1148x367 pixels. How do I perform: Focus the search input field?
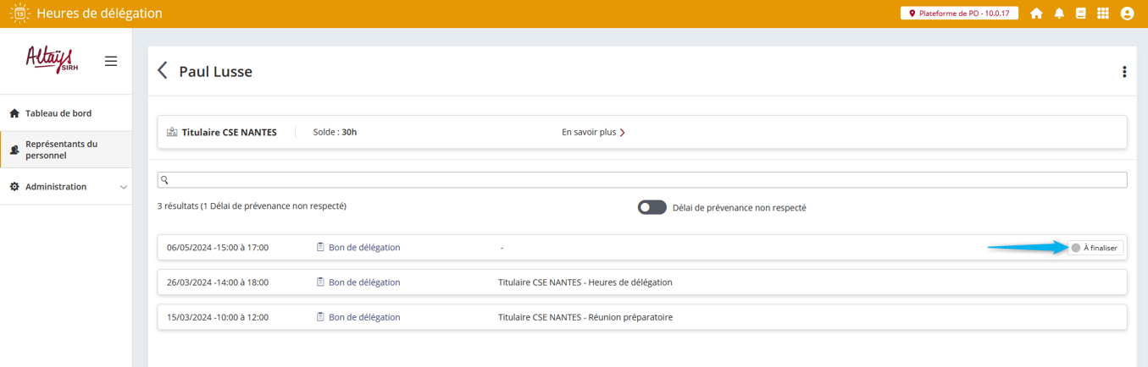642,180
